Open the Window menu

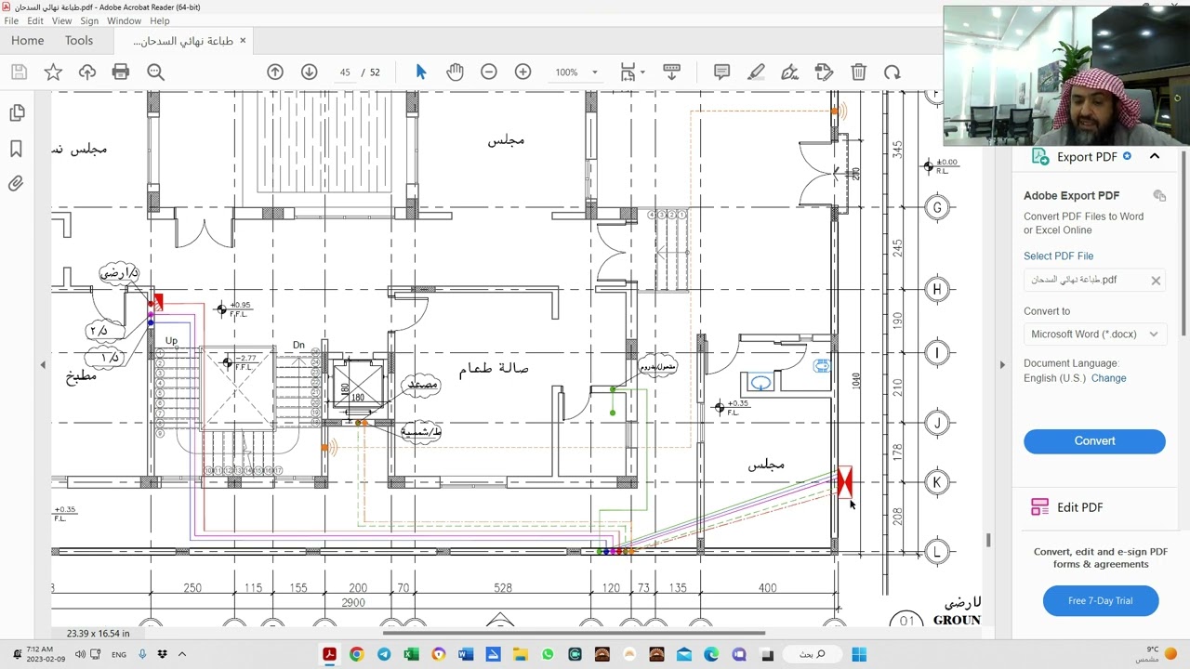[x=124, y=20]
